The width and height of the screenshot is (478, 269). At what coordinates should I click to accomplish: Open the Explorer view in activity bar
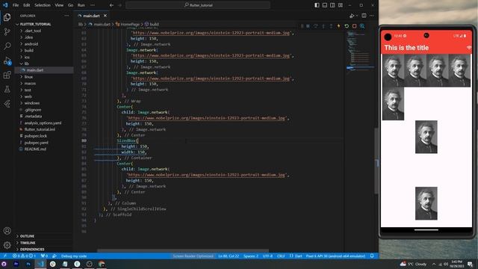[7, 17]
